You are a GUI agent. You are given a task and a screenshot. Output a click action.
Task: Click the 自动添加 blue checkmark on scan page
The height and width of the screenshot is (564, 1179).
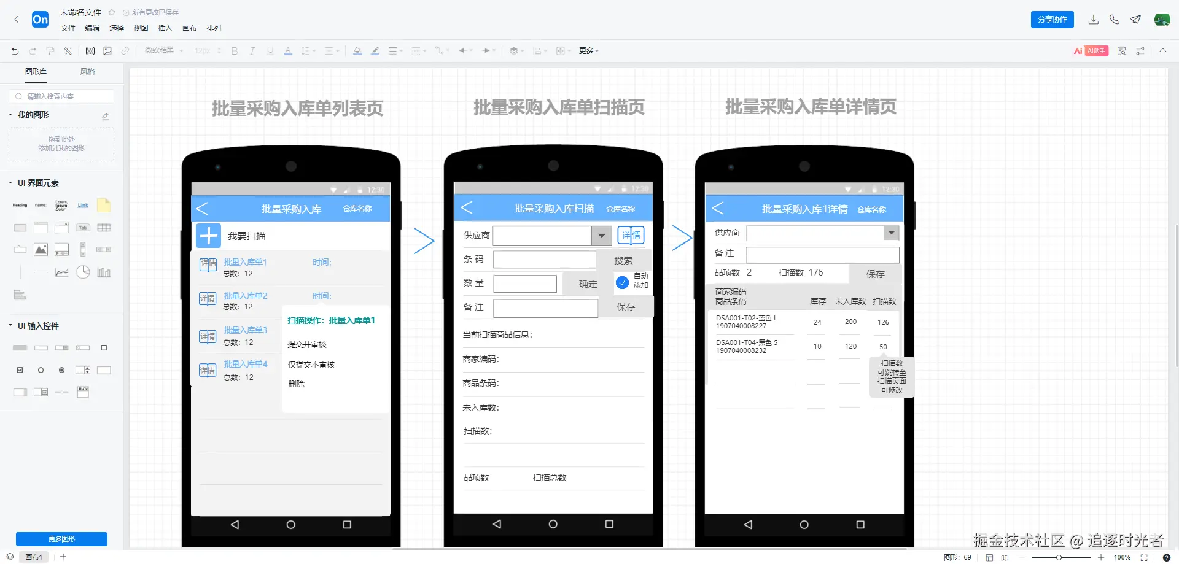622,282
